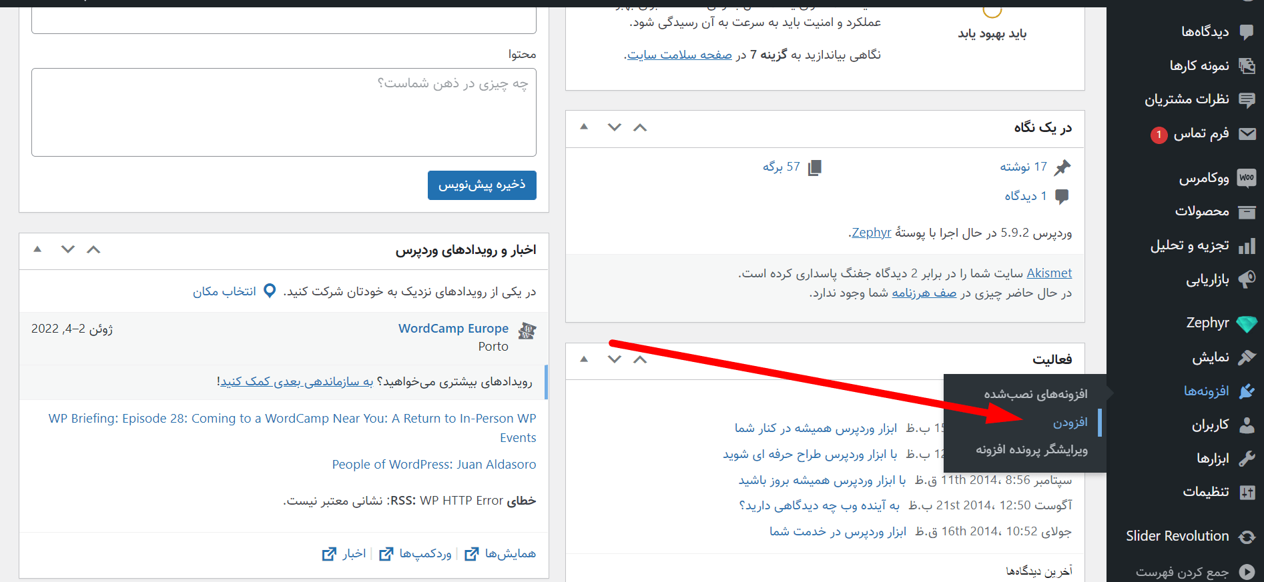This screenshot has height=582, width=1264.
Task: Select افزونه‌های نصب‌شده submenu item
Action: (x=1035, y=395)
